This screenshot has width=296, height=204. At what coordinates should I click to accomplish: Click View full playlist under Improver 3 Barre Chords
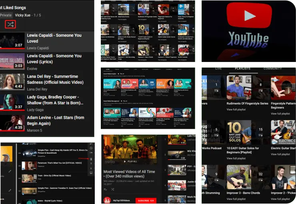coord(236,199)
